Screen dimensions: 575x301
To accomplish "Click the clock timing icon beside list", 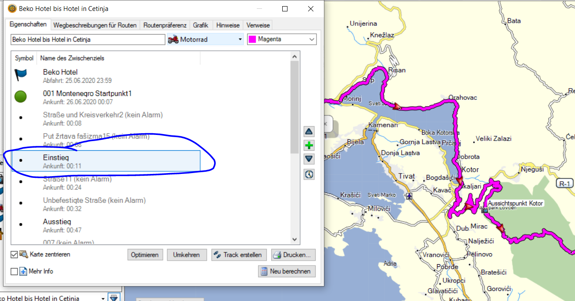I will coord(309,174).
